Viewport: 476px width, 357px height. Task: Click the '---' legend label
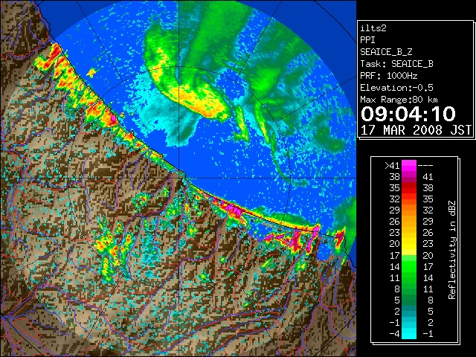[425, 166]
